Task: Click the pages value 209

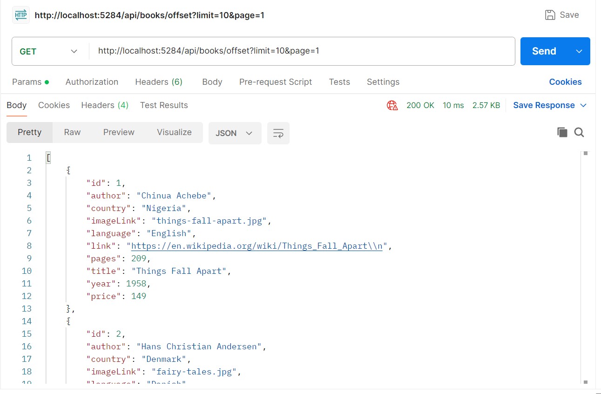Action: [139, 258]
